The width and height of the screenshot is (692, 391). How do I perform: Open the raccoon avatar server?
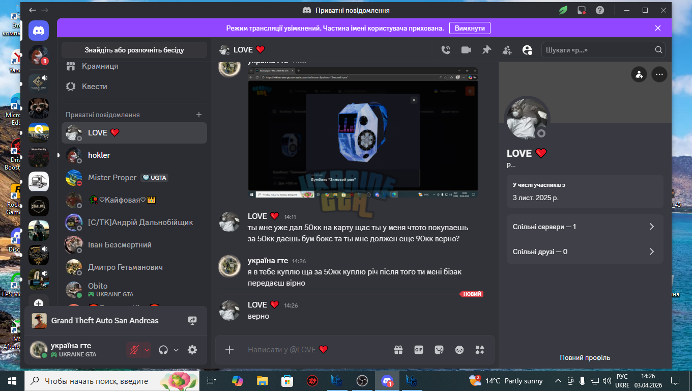point(39,108)
